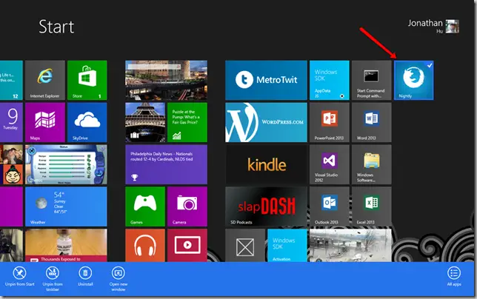477x299 pixels.
Task: Open the Thousands Exposed news tile
Action: (66, 245)
